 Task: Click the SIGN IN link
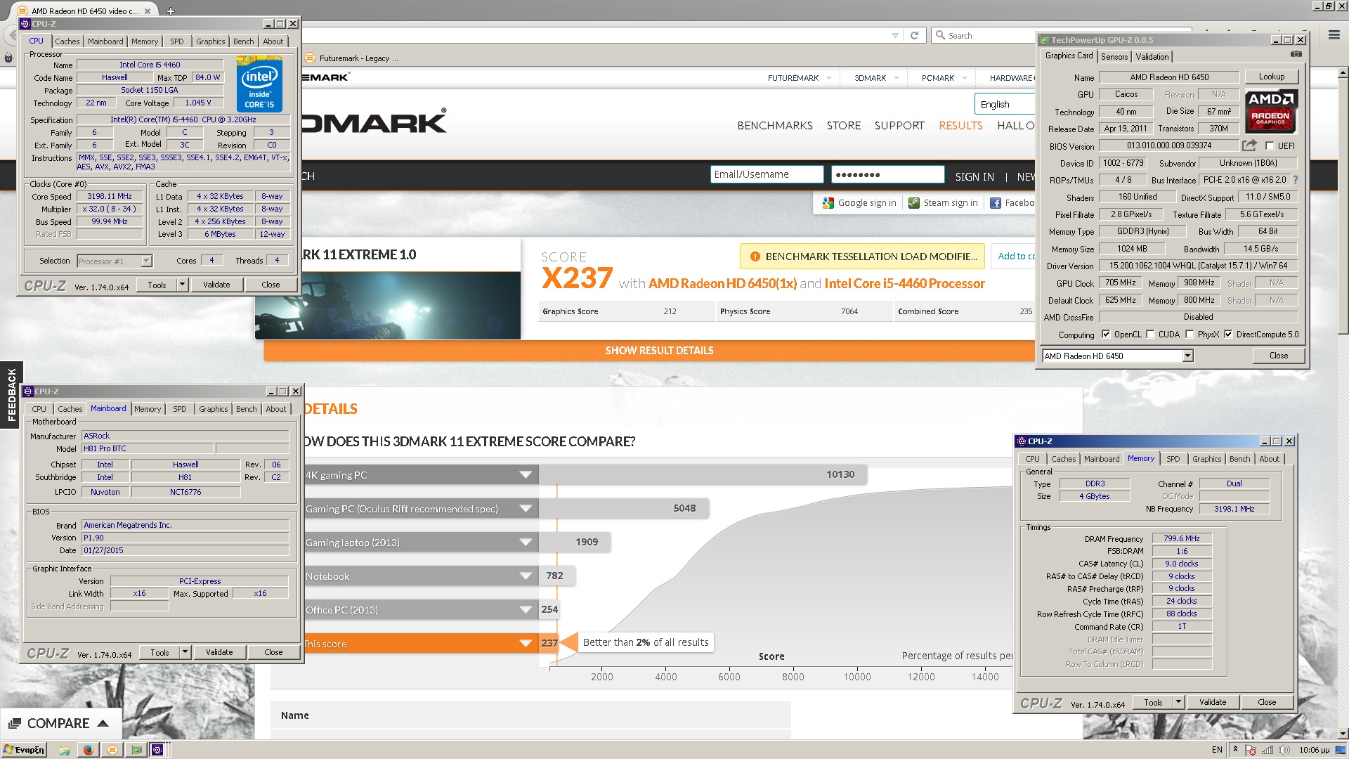[975, 177]
